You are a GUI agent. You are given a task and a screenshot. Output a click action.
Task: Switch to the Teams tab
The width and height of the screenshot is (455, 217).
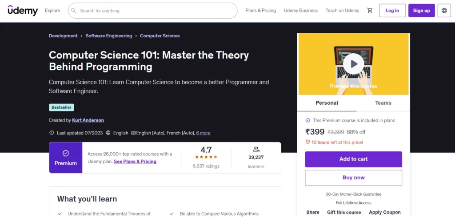coord(383,103)
